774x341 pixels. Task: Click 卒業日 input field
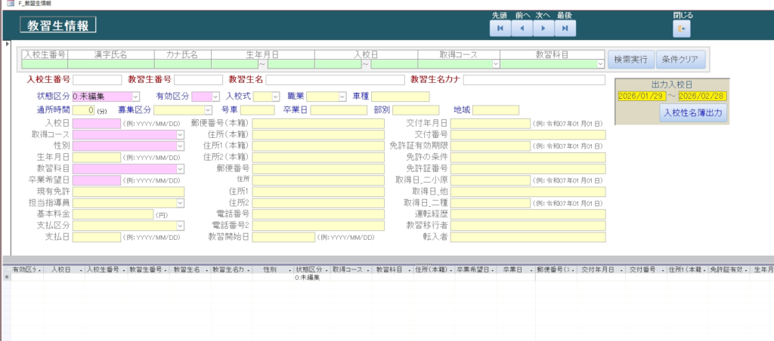tap(339, 110)
